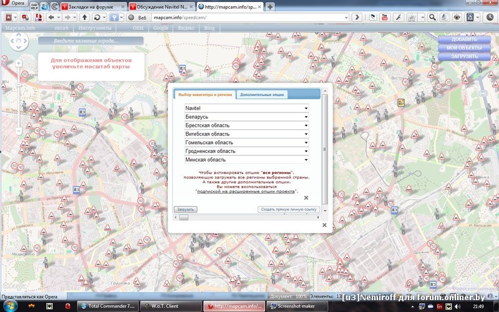The height and width of the screenshot is (312, 499).
Task: Click the dialog vertical scrollbar
Action: (325, 150)
